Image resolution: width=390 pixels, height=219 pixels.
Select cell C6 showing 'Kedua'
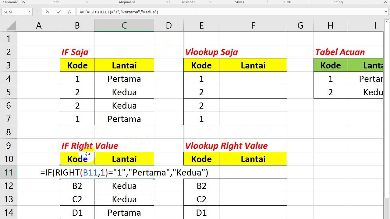point(124,106)
